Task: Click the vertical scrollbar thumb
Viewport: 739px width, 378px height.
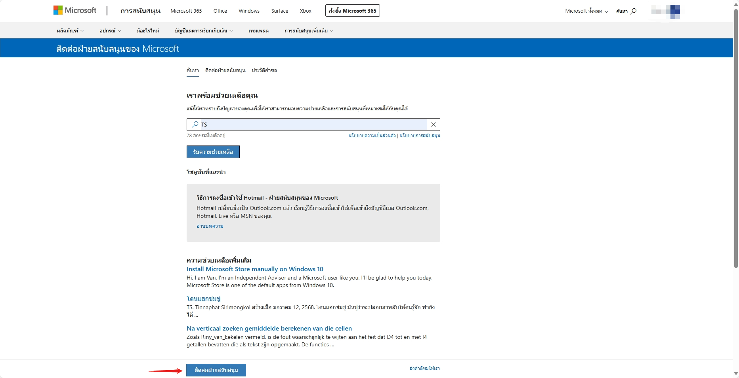Action: [x=736, y=138]
